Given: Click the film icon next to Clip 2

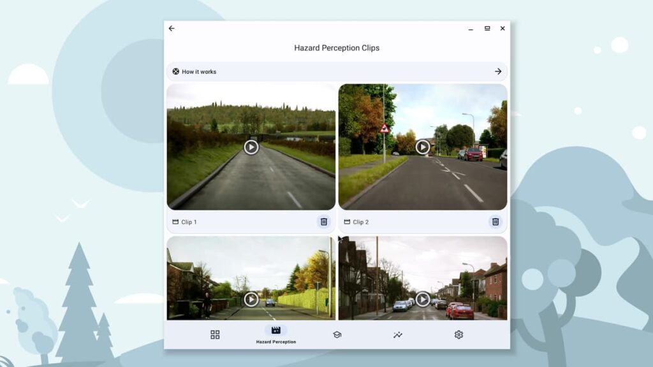Looking at the screenshot, I should coord(347,222).
